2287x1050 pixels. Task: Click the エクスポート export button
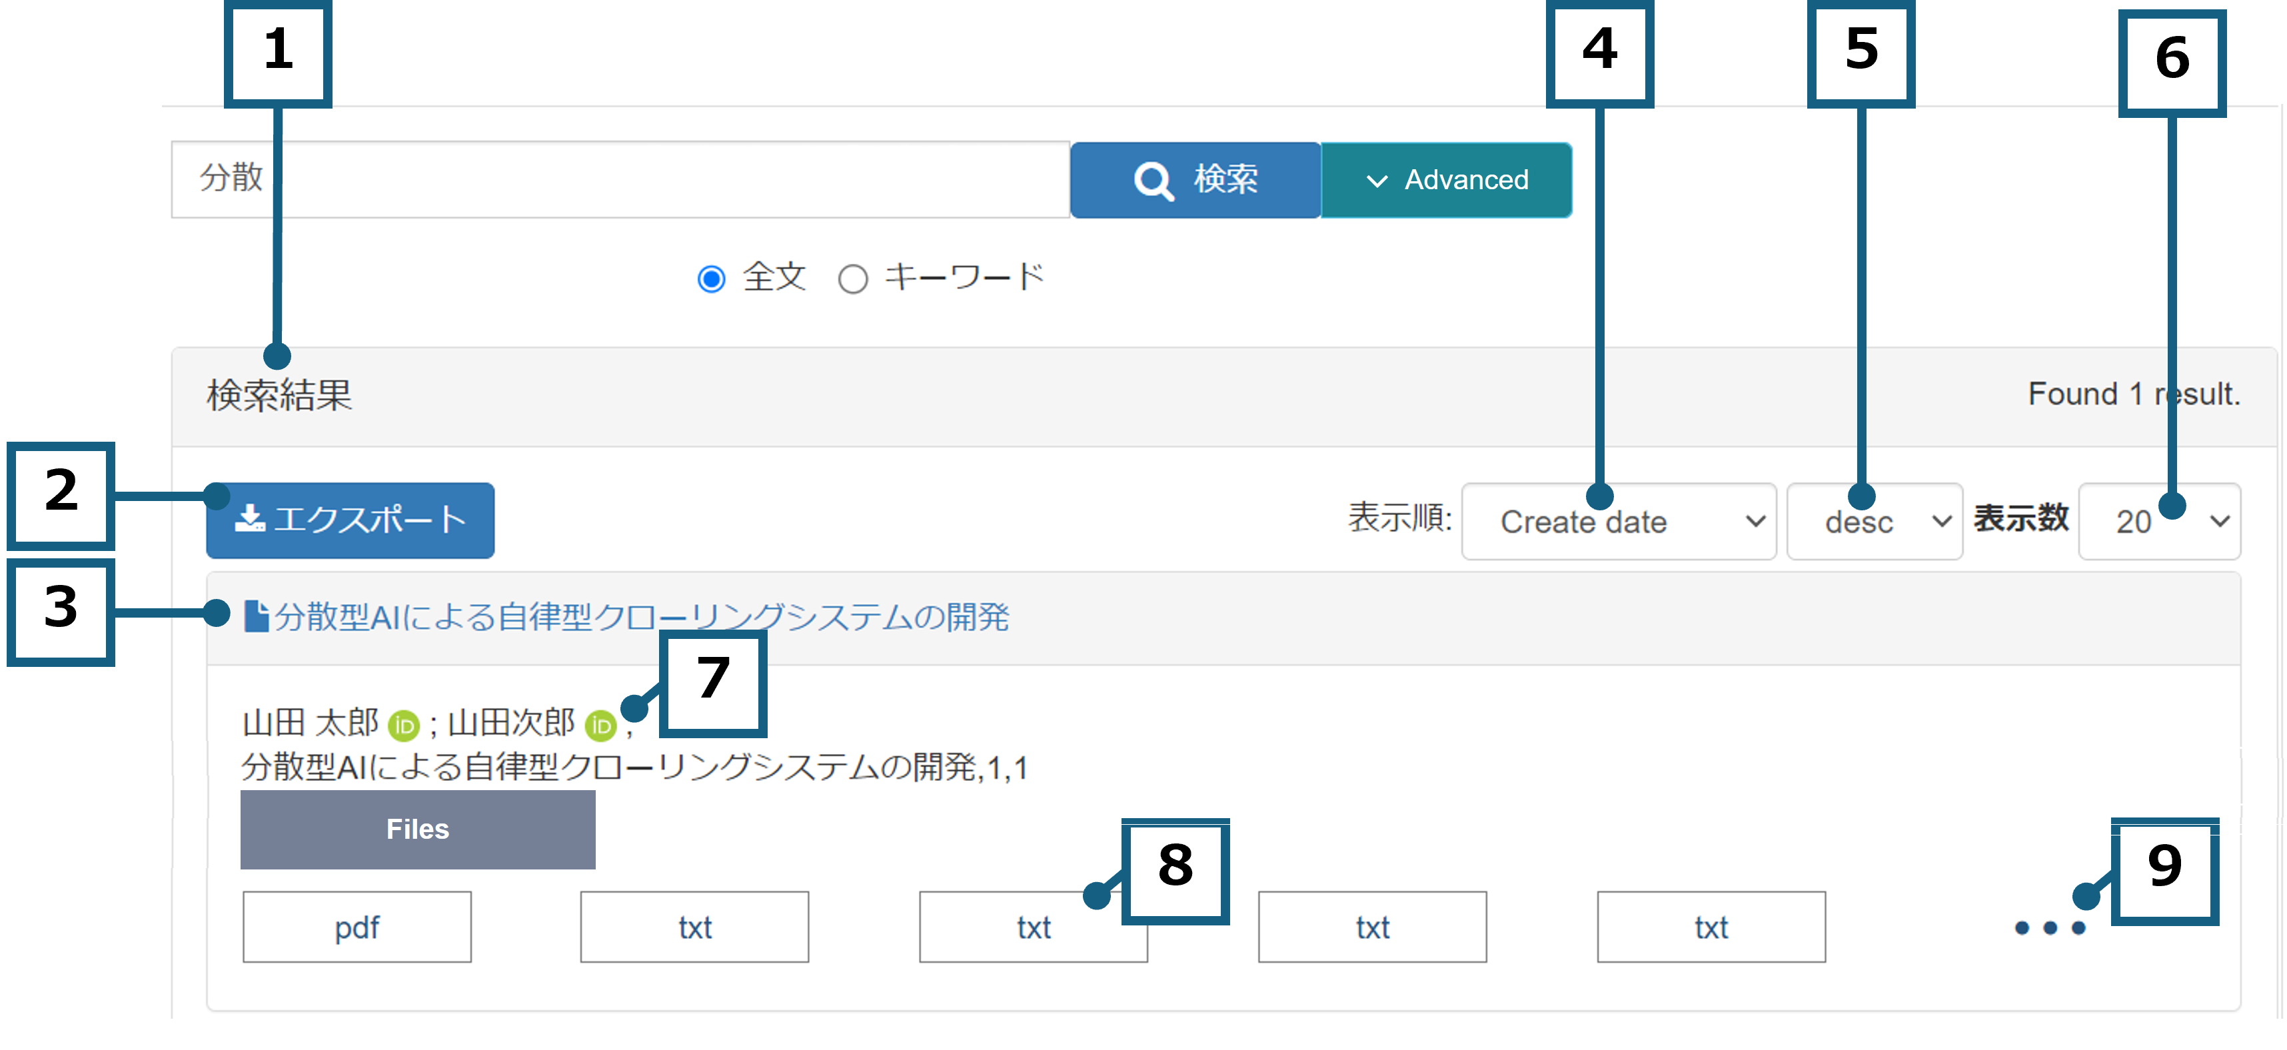click(x=349, y=520)
